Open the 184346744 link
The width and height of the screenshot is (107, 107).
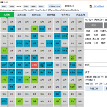coord(98,7)
